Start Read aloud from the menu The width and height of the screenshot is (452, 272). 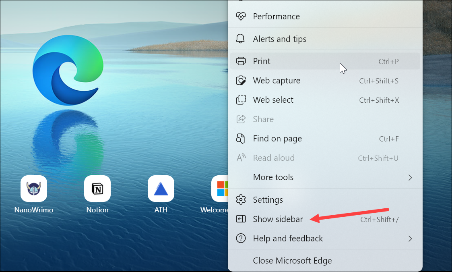274,158
